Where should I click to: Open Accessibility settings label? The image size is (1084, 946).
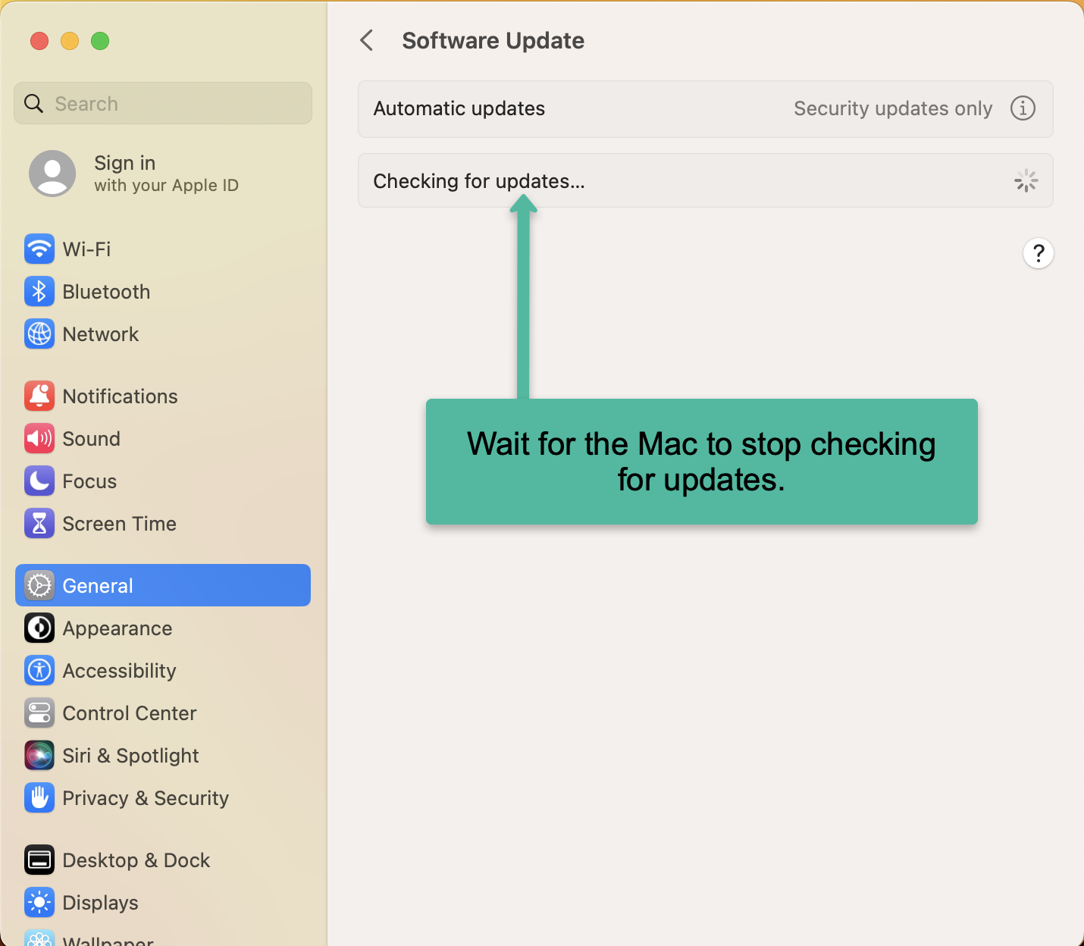point(119,671)
